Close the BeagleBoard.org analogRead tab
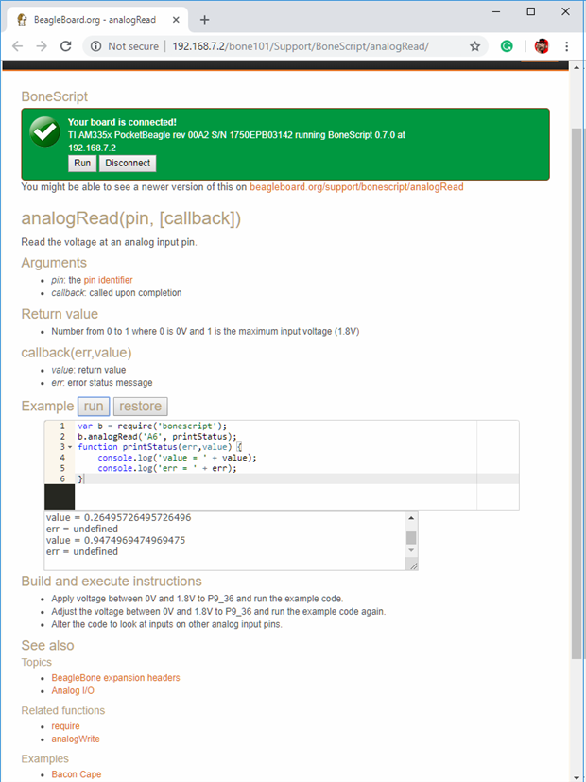586x782 pixels. 176,20
